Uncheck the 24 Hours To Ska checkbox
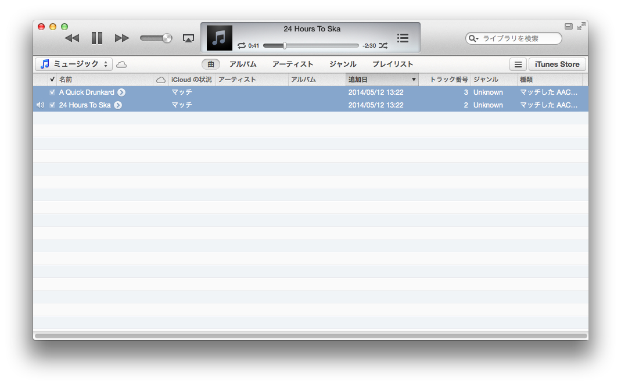621x386 pixels. tap(52, 105)
